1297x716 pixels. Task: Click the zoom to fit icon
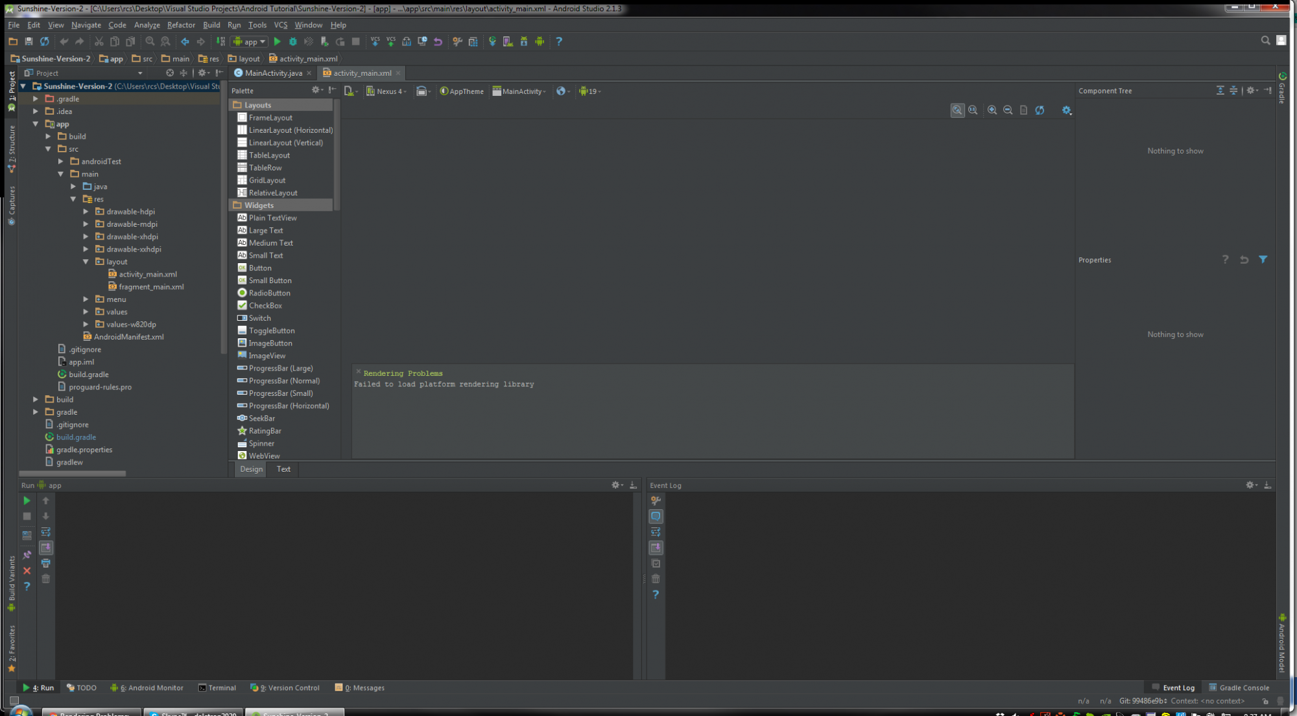click(957, 110)
